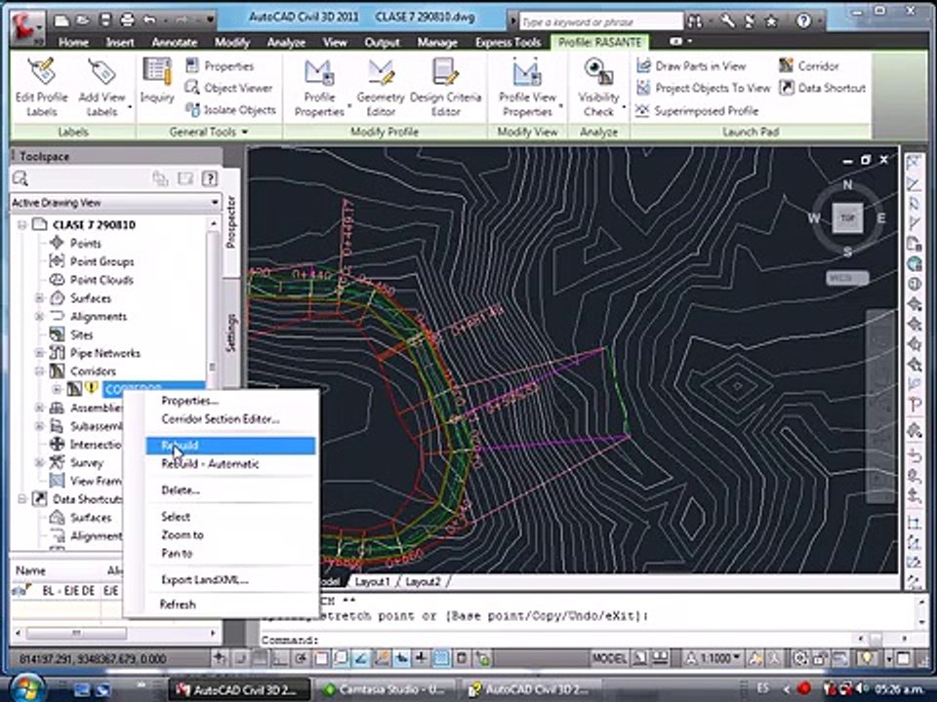Screen dimensions: 937x702
Task: Open Profile View Properties
Action: 527,87
